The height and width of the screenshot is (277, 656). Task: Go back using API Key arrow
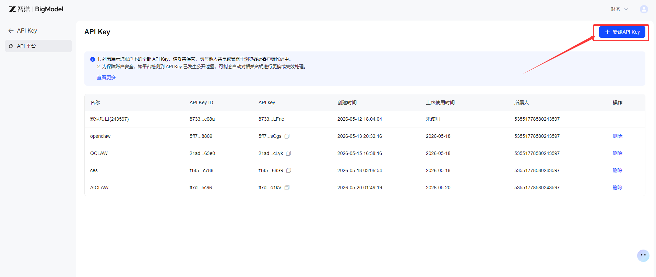11,31
